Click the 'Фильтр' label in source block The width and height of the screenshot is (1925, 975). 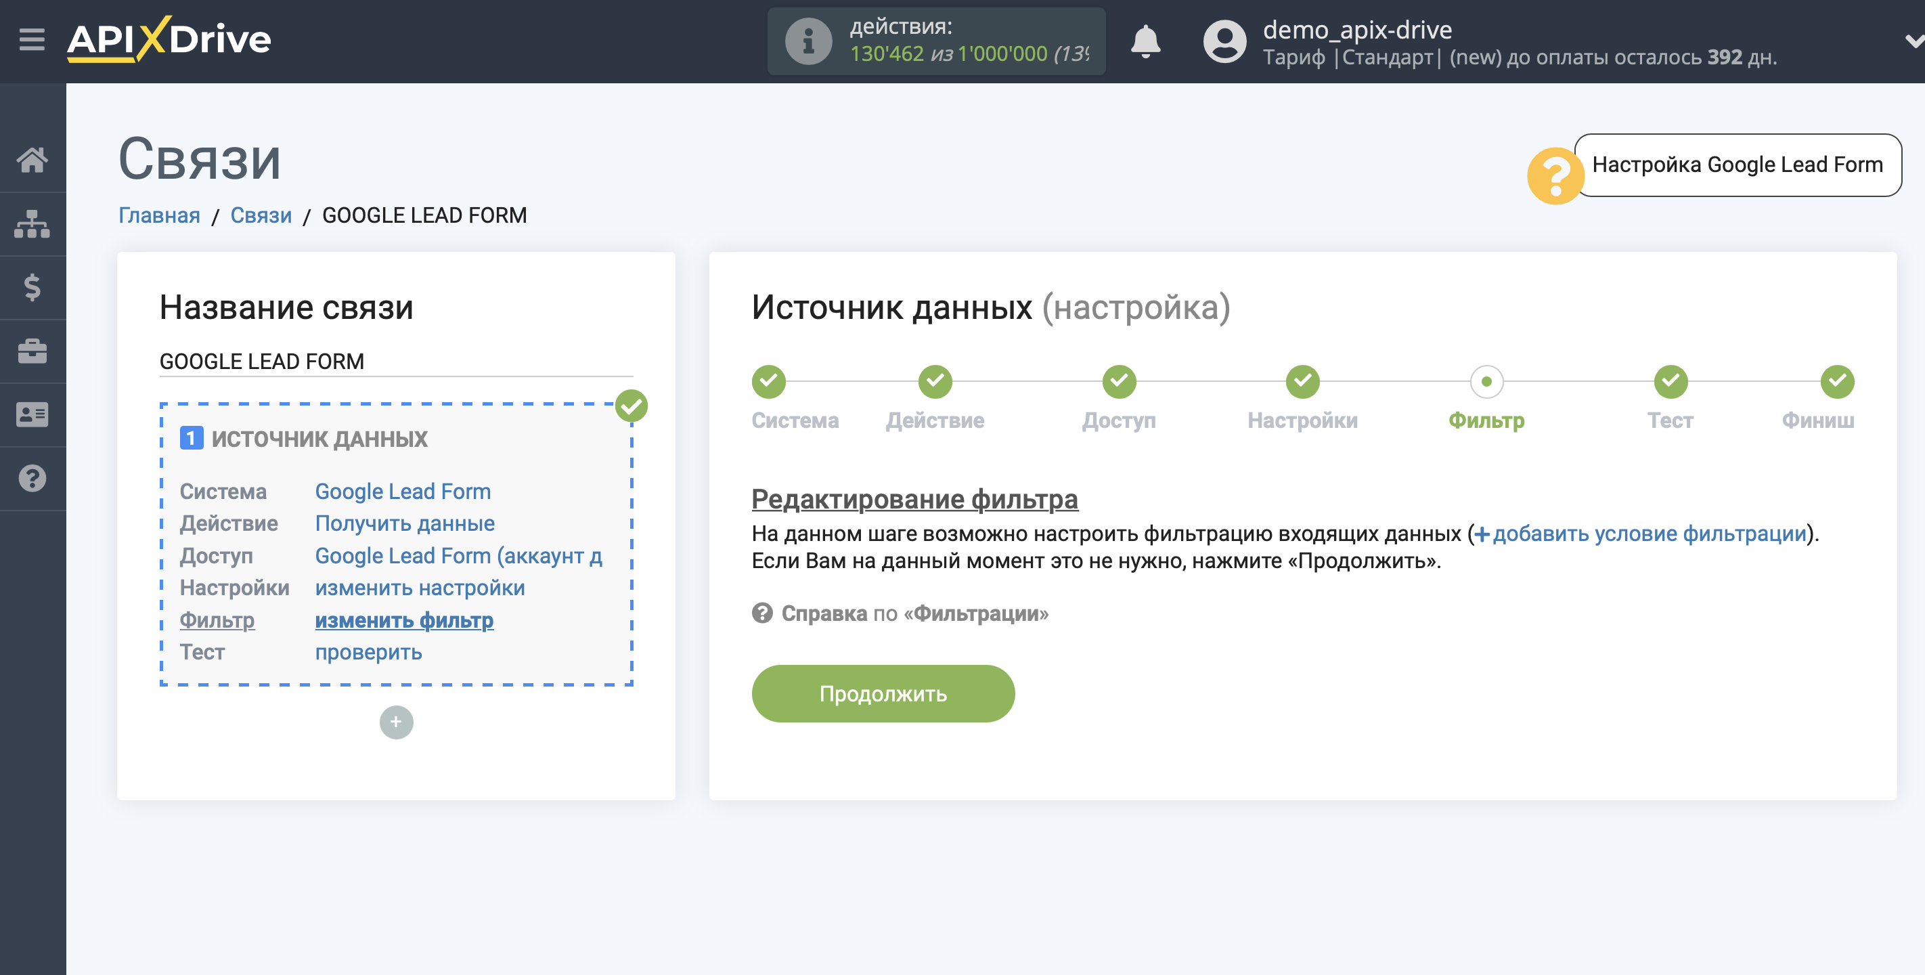[x=217, y=620]
